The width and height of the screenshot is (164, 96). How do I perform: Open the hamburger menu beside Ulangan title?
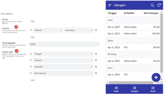(110, 5)
